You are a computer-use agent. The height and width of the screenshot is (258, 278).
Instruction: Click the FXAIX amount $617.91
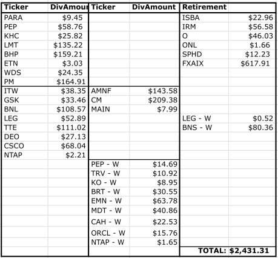click(252, 64)
